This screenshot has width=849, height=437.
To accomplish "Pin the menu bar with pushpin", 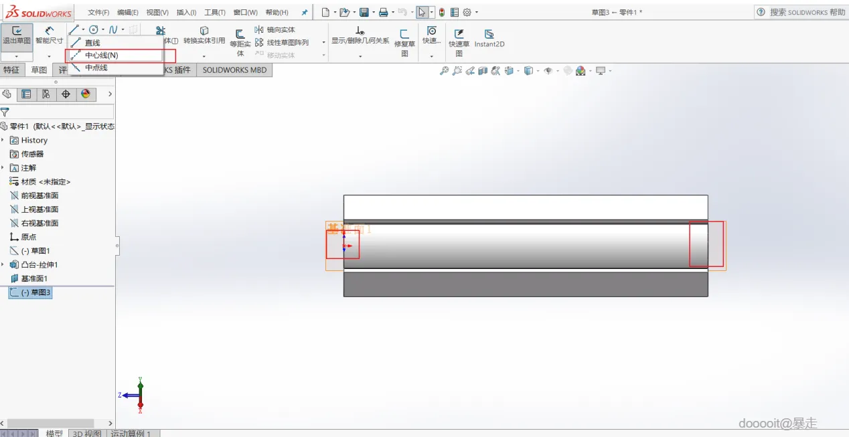I will pyautogui.click(x=305, y=12).
